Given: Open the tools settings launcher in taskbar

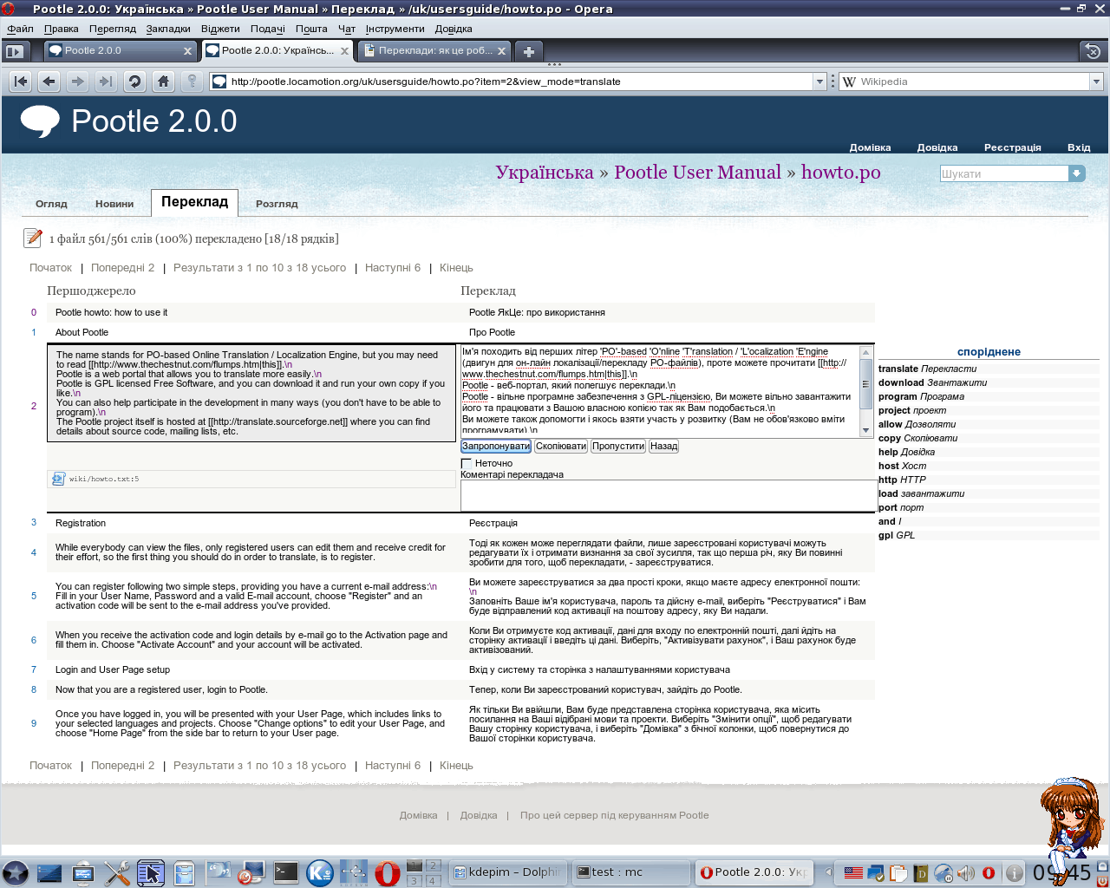Looking at the screenshot, I should pyautogui.click(x=117, y=872).
